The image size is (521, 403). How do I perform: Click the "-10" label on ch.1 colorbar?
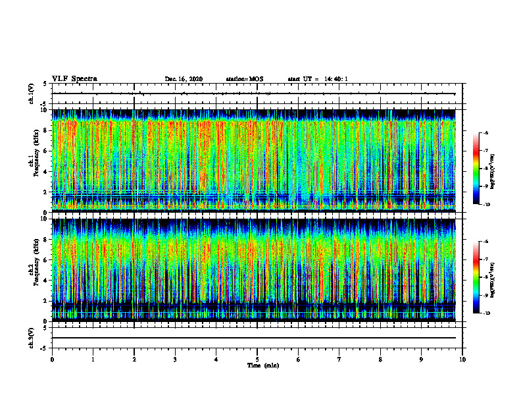coord(486,205)
